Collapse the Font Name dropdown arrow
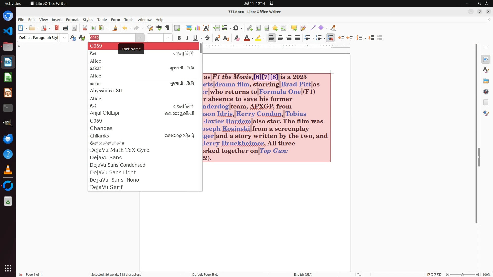 point(140,38)
